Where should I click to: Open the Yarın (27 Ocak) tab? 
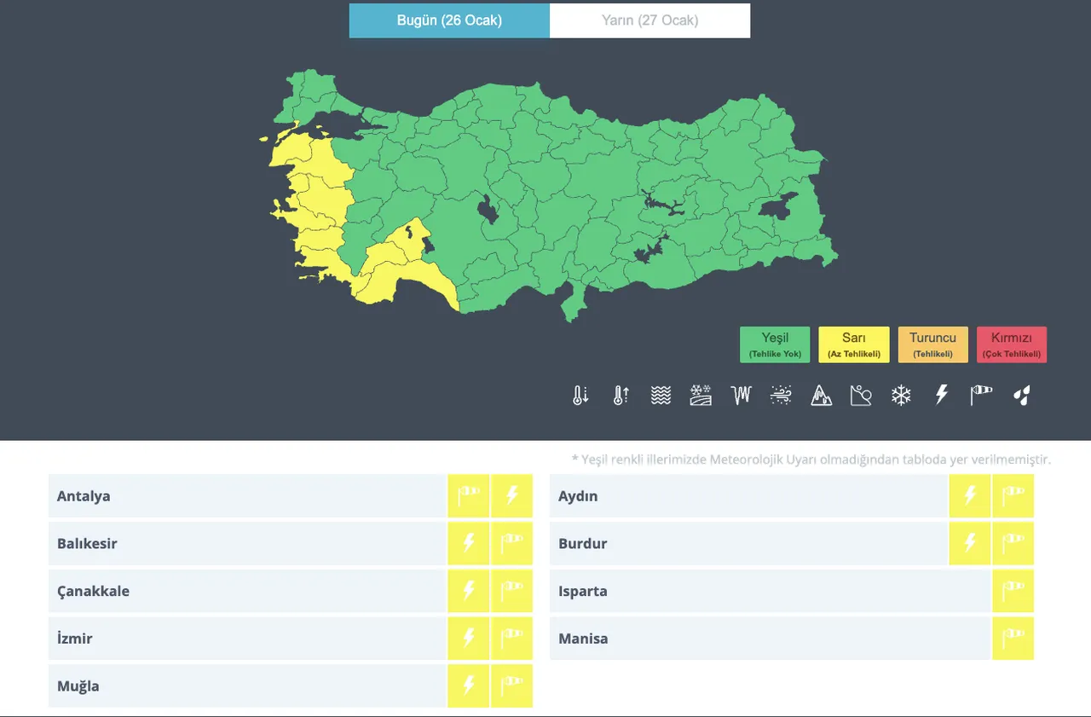tap(649, 20)
